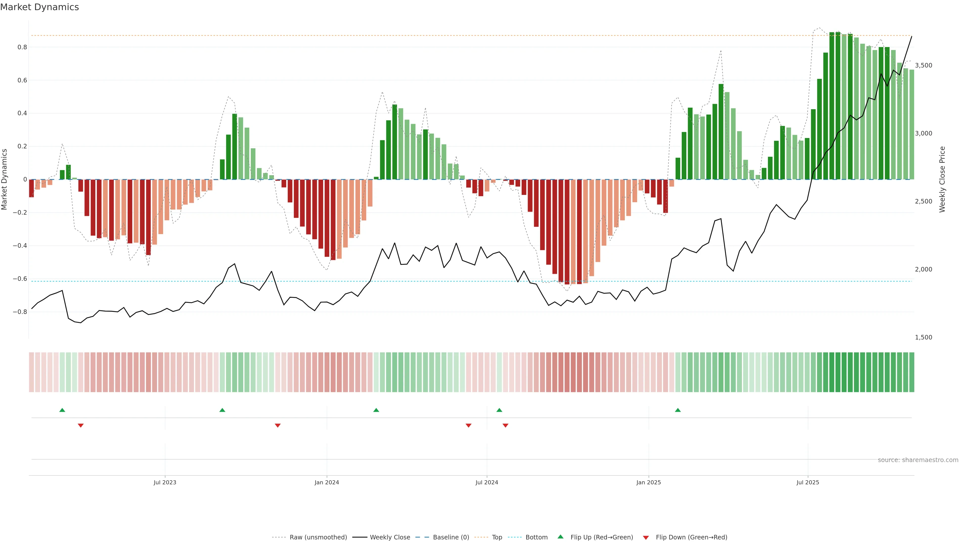Click the flip-up marker just after Jul 2024

[499, 410]
